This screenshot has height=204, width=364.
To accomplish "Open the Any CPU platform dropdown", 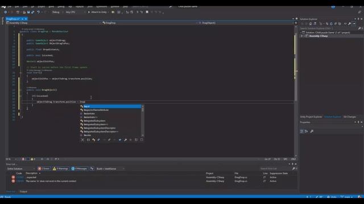I will [75, 12].
